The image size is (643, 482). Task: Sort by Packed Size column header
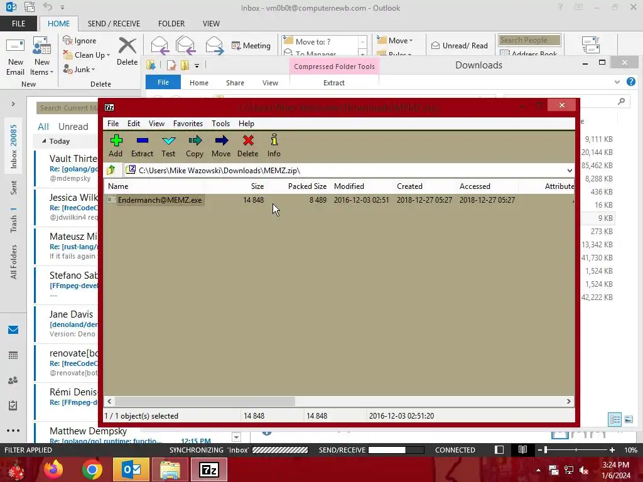coord(298,186)
